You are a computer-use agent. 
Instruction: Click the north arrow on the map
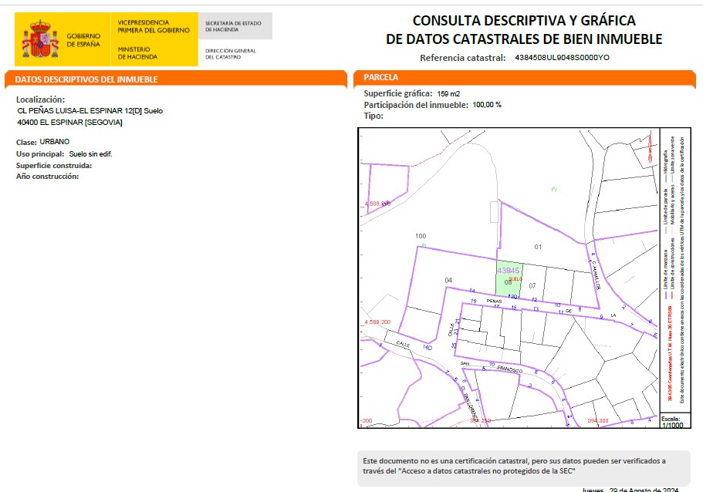click(x=650, y=148)
